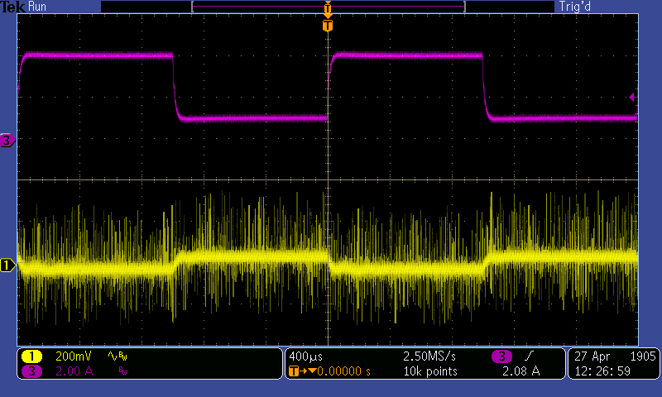Click the 12:26:59 time readout

click(x=602, y=371)
